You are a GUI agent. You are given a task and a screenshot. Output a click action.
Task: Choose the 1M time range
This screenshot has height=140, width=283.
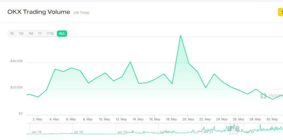[31, 34]
